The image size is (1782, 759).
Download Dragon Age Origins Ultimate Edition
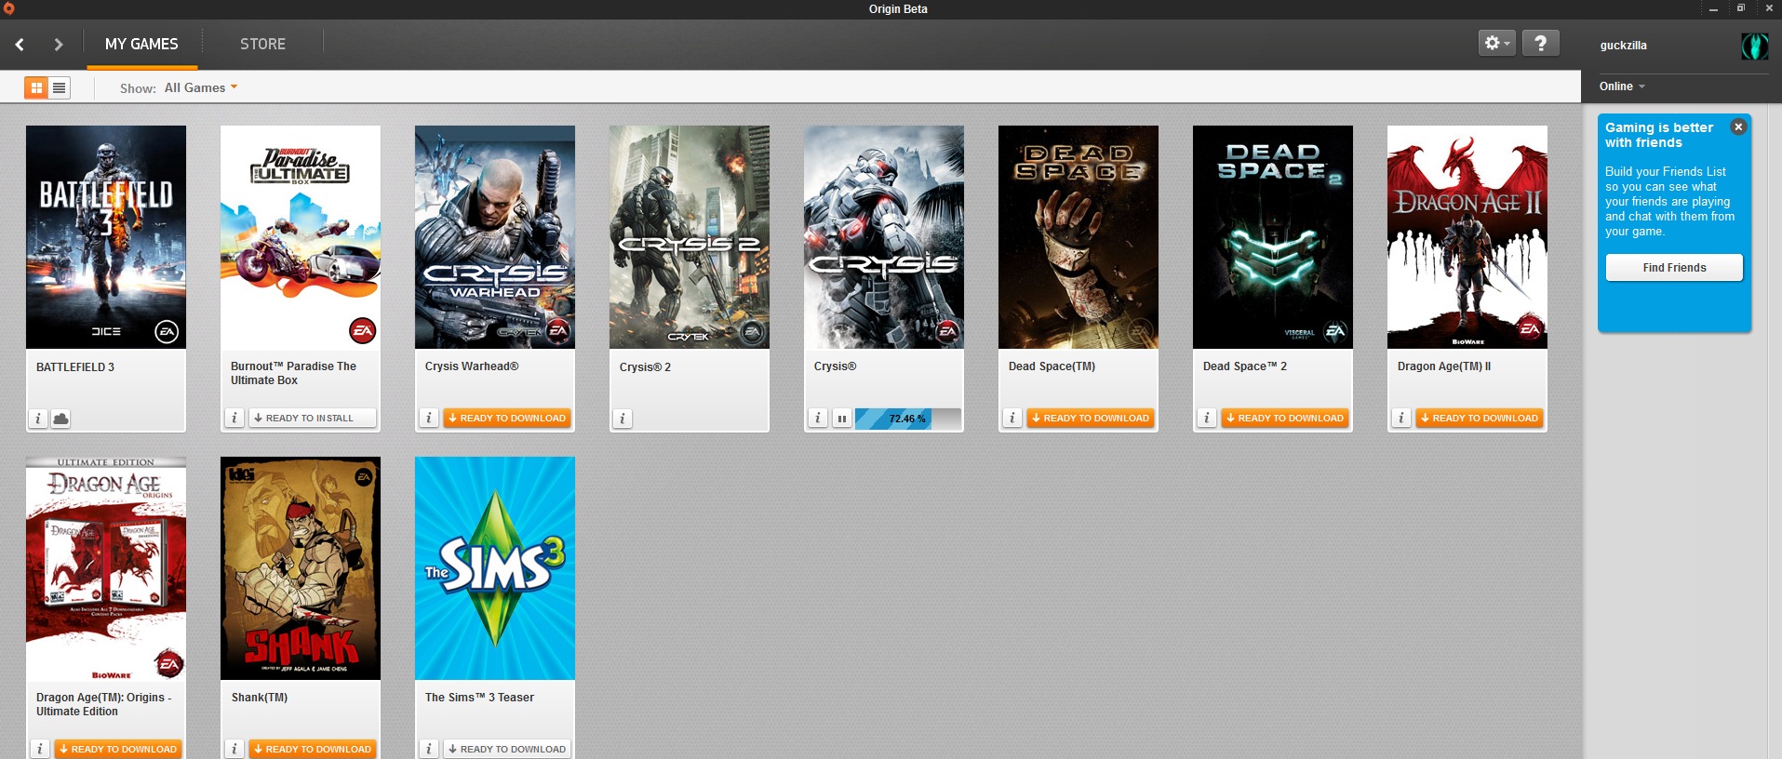(x=118, y=749)
